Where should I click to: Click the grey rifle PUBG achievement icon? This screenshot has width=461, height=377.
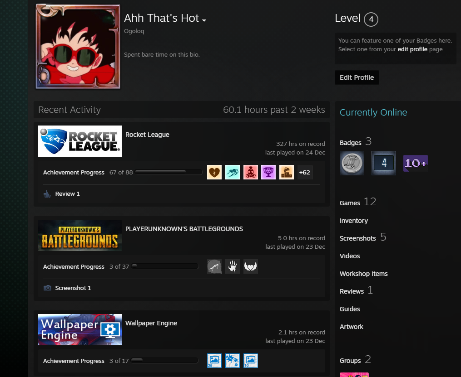pyautogui.click(x=214, y=266)
